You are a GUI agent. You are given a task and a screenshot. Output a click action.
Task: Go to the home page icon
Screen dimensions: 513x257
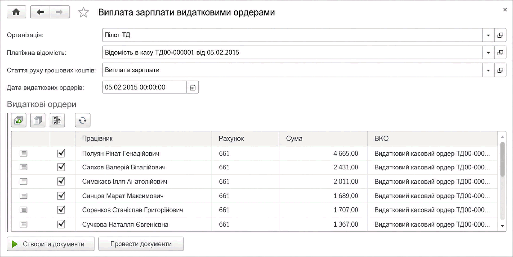[x=16, y=12]
